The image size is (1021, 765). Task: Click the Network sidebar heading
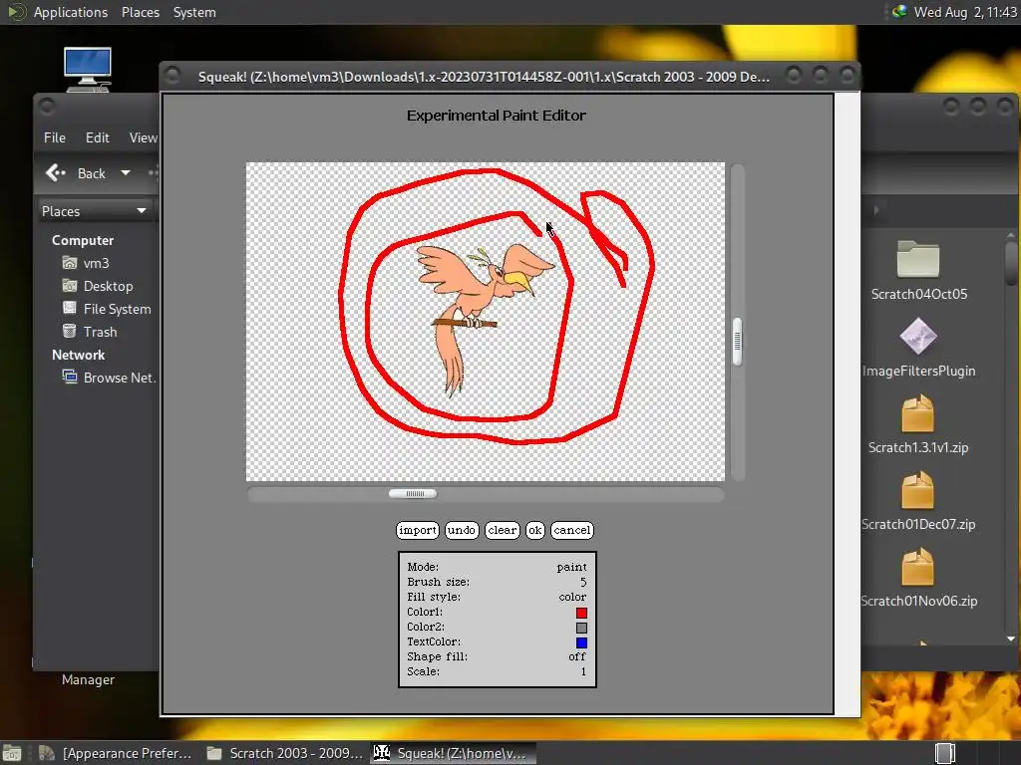tap(78, 356)
